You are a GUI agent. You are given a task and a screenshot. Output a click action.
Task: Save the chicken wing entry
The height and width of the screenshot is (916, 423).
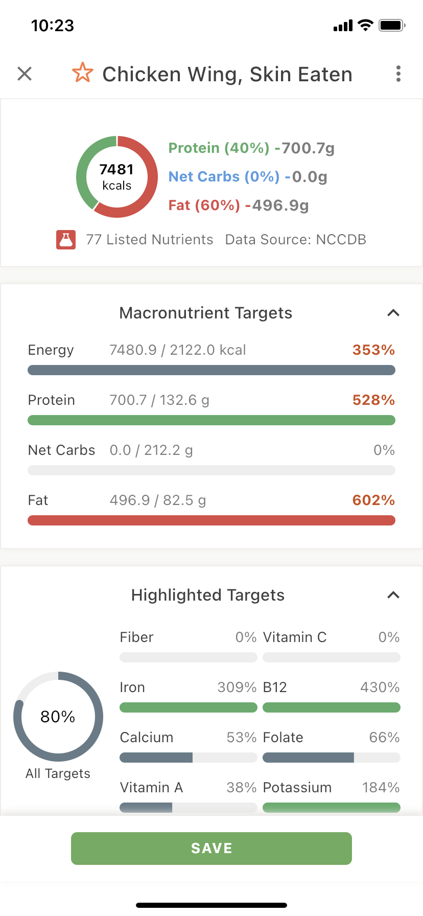pos(212,849)
